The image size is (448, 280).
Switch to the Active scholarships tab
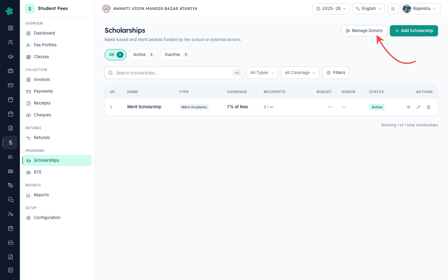click(143, 55)
